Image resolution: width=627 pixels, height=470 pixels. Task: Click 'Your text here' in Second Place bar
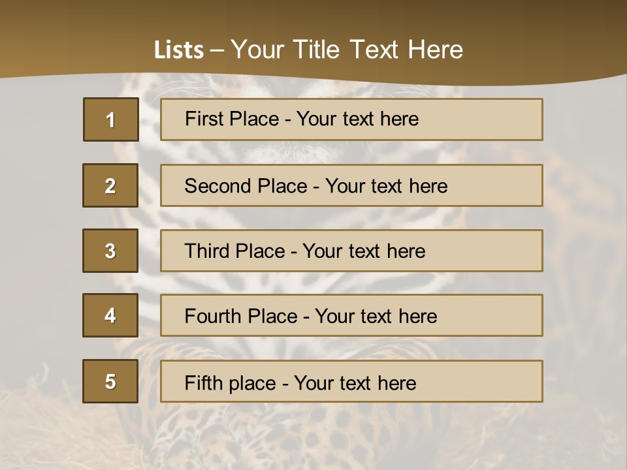point(386,186)
